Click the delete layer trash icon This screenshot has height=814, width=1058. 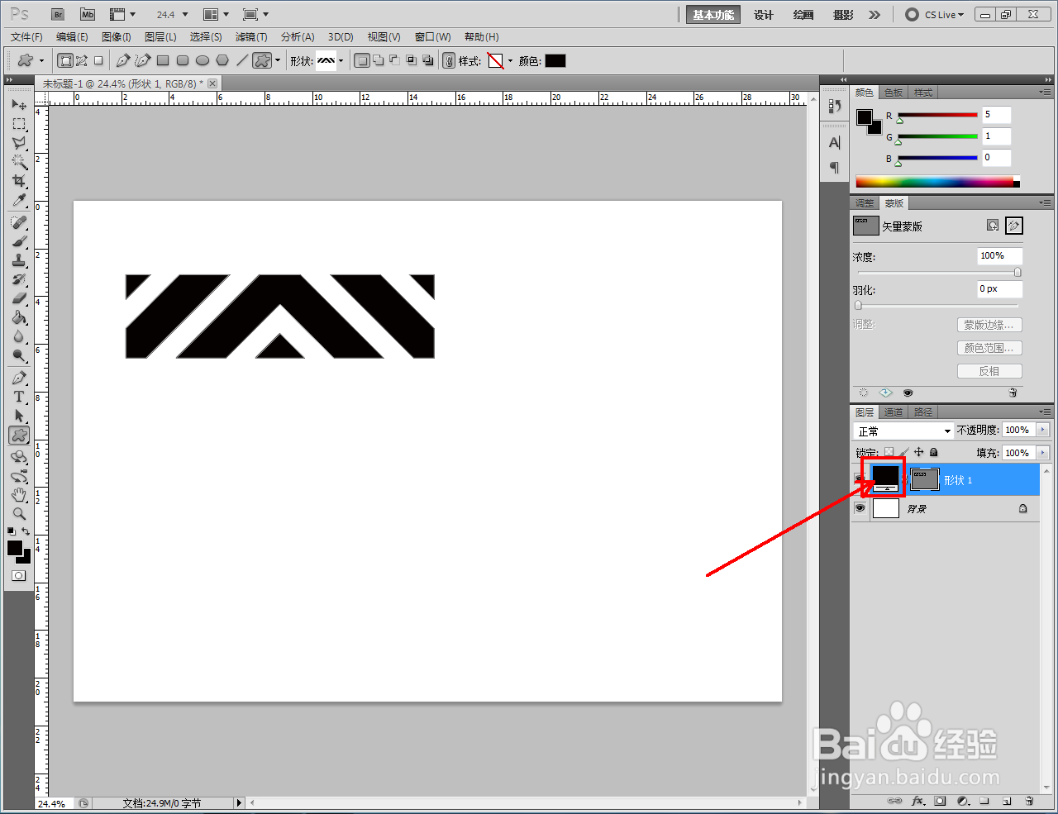[x=1029, y=801]
